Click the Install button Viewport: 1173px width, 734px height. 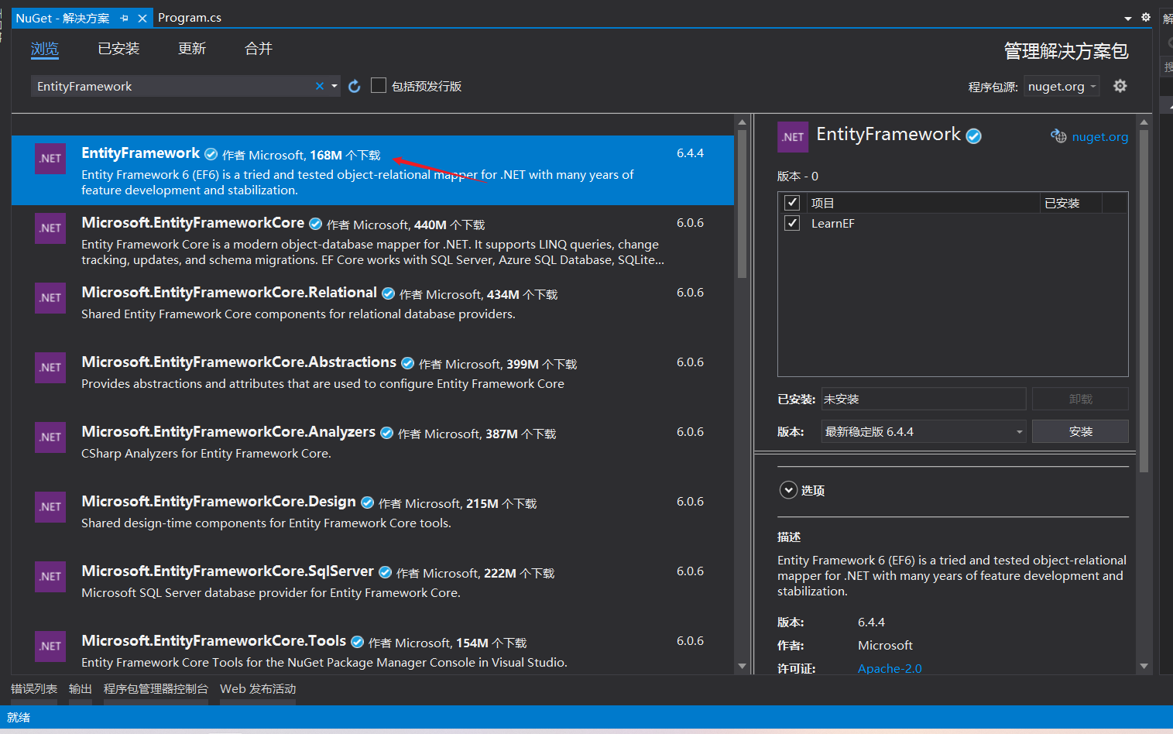(x=1080, y=431)
